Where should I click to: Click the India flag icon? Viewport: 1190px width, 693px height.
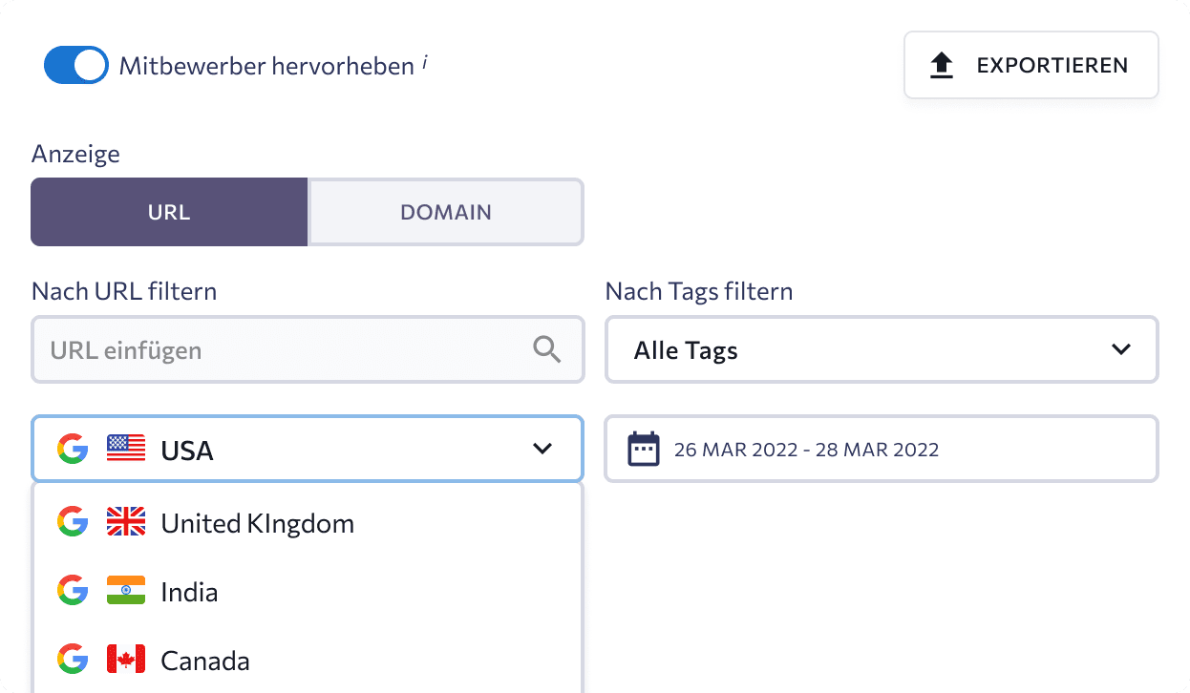click(126, 591)
